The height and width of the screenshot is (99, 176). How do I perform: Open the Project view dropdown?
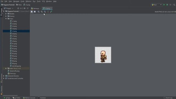9,9
